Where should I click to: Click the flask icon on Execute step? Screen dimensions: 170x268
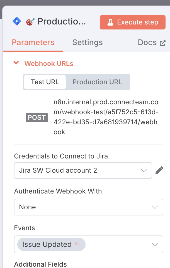[x=110, y=22]
